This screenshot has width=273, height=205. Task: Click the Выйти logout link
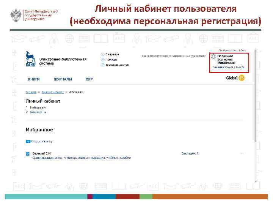[x=240, y=67]
